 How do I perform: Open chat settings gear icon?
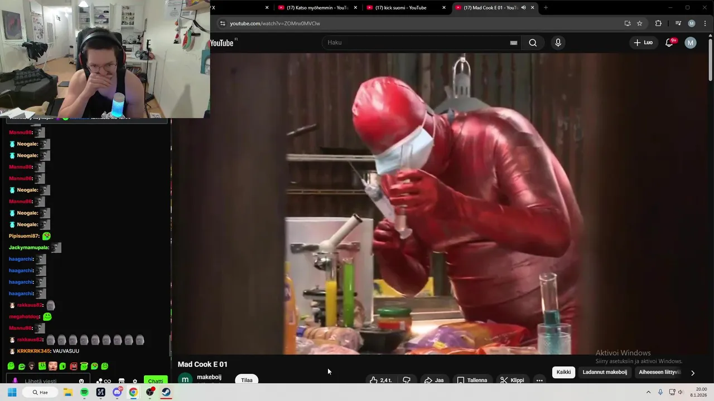(135, 382)
